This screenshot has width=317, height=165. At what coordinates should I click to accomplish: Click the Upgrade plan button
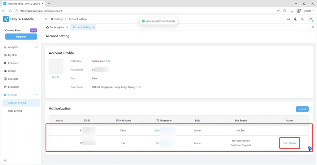(21, 37)
